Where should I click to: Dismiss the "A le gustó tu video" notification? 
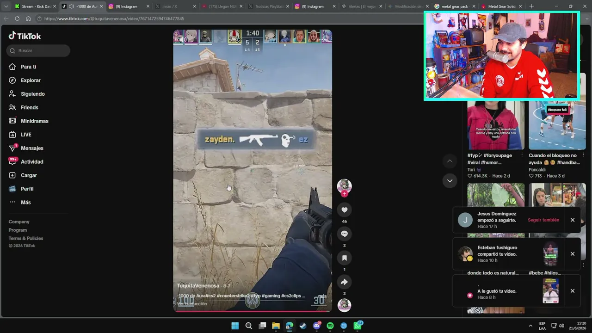coord(573,291)
